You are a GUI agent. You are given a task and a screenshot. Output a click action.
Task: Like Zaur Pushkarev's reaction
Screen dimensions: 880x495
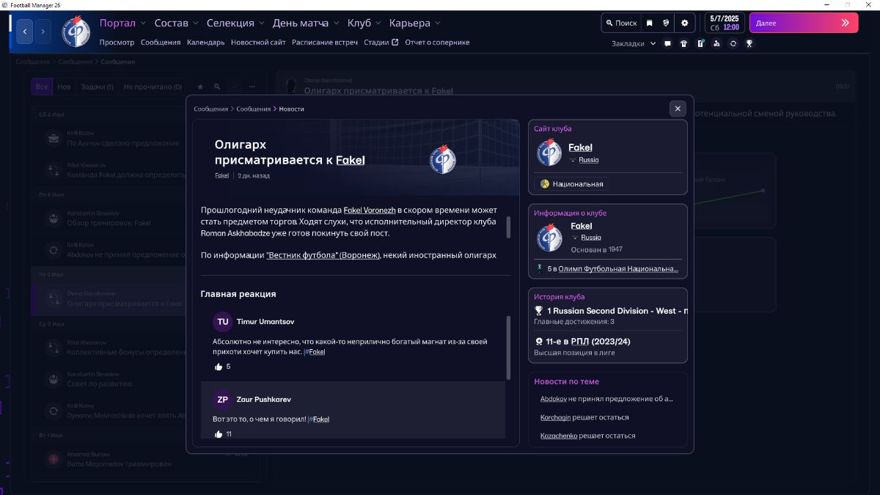tap(219, 434)
